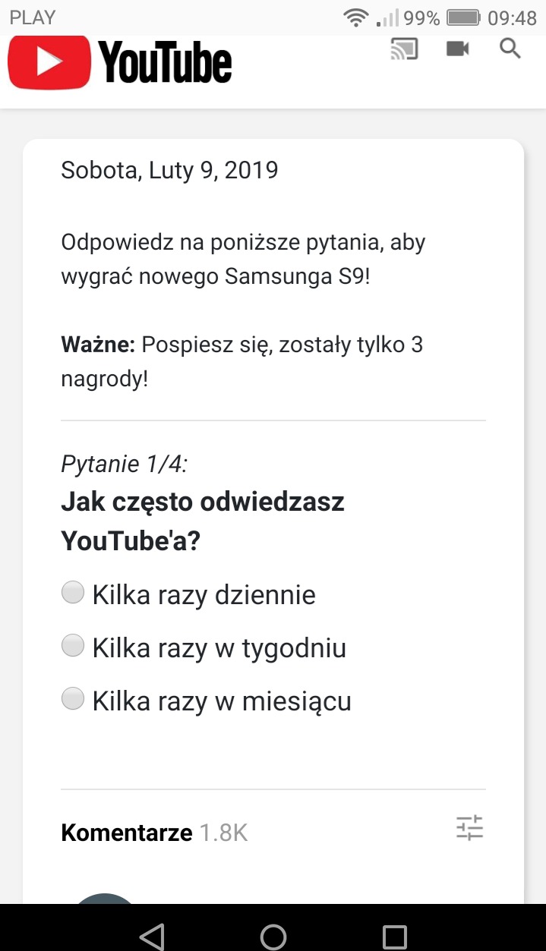Tap the Wi-Fi status icon
546x951 pixels.
tap(355, 17)
